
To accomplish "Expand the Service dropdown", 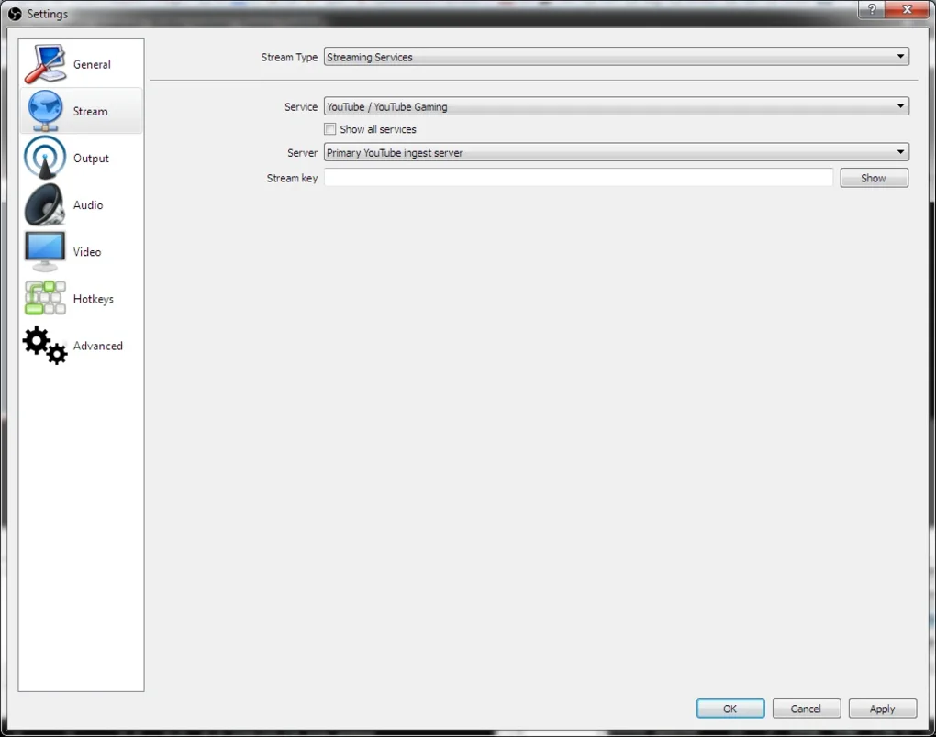I will pyautogui.click(x=616, y=106).
